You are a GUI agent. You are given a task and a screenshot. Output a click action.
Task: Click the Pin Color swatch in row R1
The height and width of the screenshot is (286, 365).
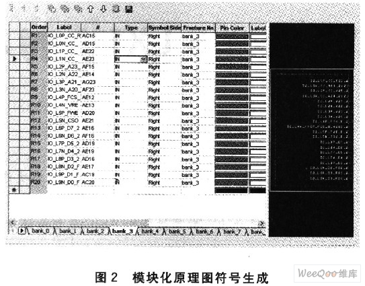coord(232,36)
